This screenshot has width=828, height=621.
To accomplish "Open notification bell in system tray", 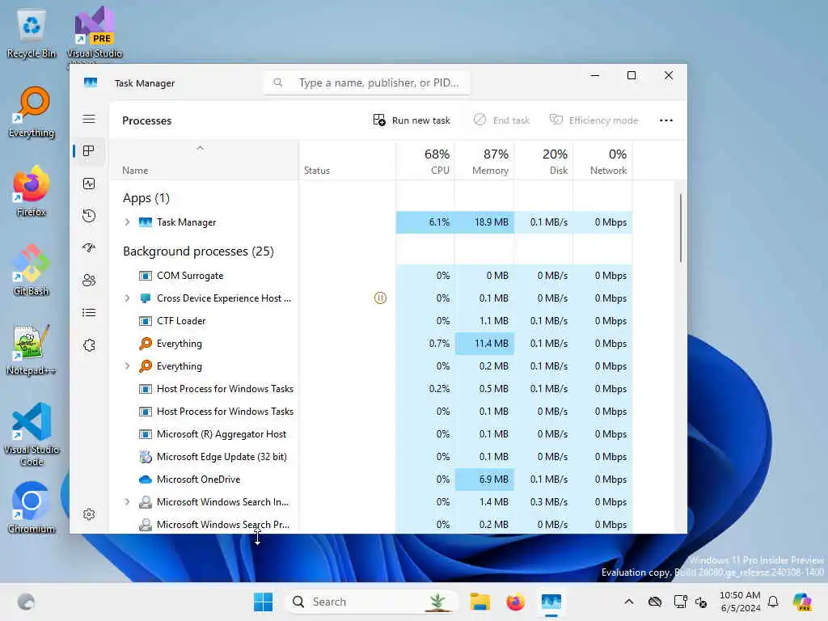I will point(773,602).
